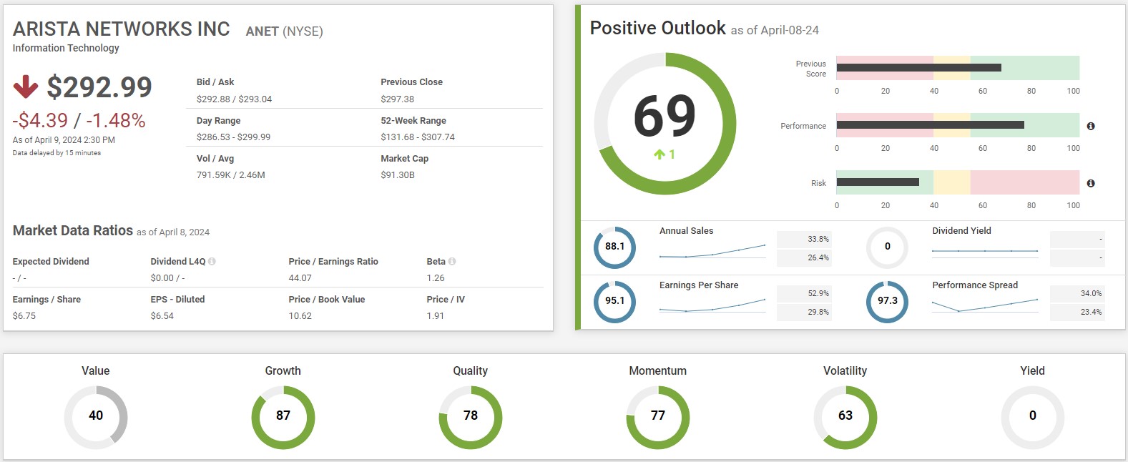
Task: Click the info icon beside Dividend L4Q
Action: click(212, 261)
